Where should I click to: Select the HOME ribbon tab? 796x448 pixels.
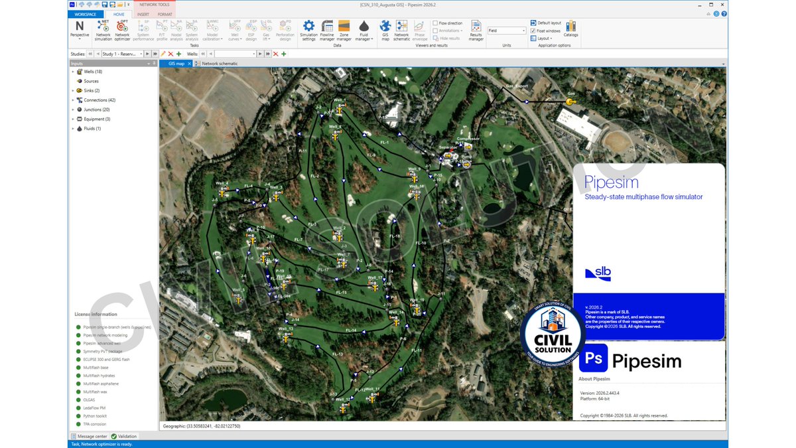pyautogui.click(x=119, y=14)
